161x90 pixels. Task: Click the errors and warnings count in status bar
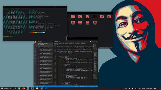(x=43, y=86)
